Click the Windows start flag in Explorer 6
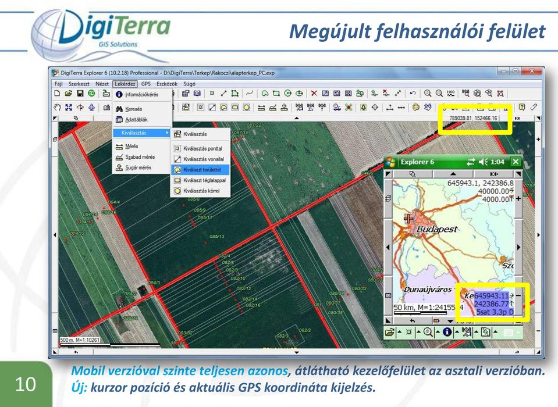The width and height of the screenshot is (558, 407). (x=390, y=162)
